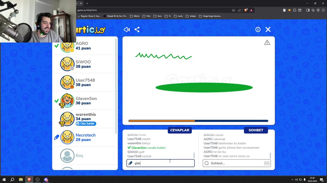The width and height of the screenshot is (327, 183).
Task: Open the Müzik bookmarks folder
Action: [135, 16]
